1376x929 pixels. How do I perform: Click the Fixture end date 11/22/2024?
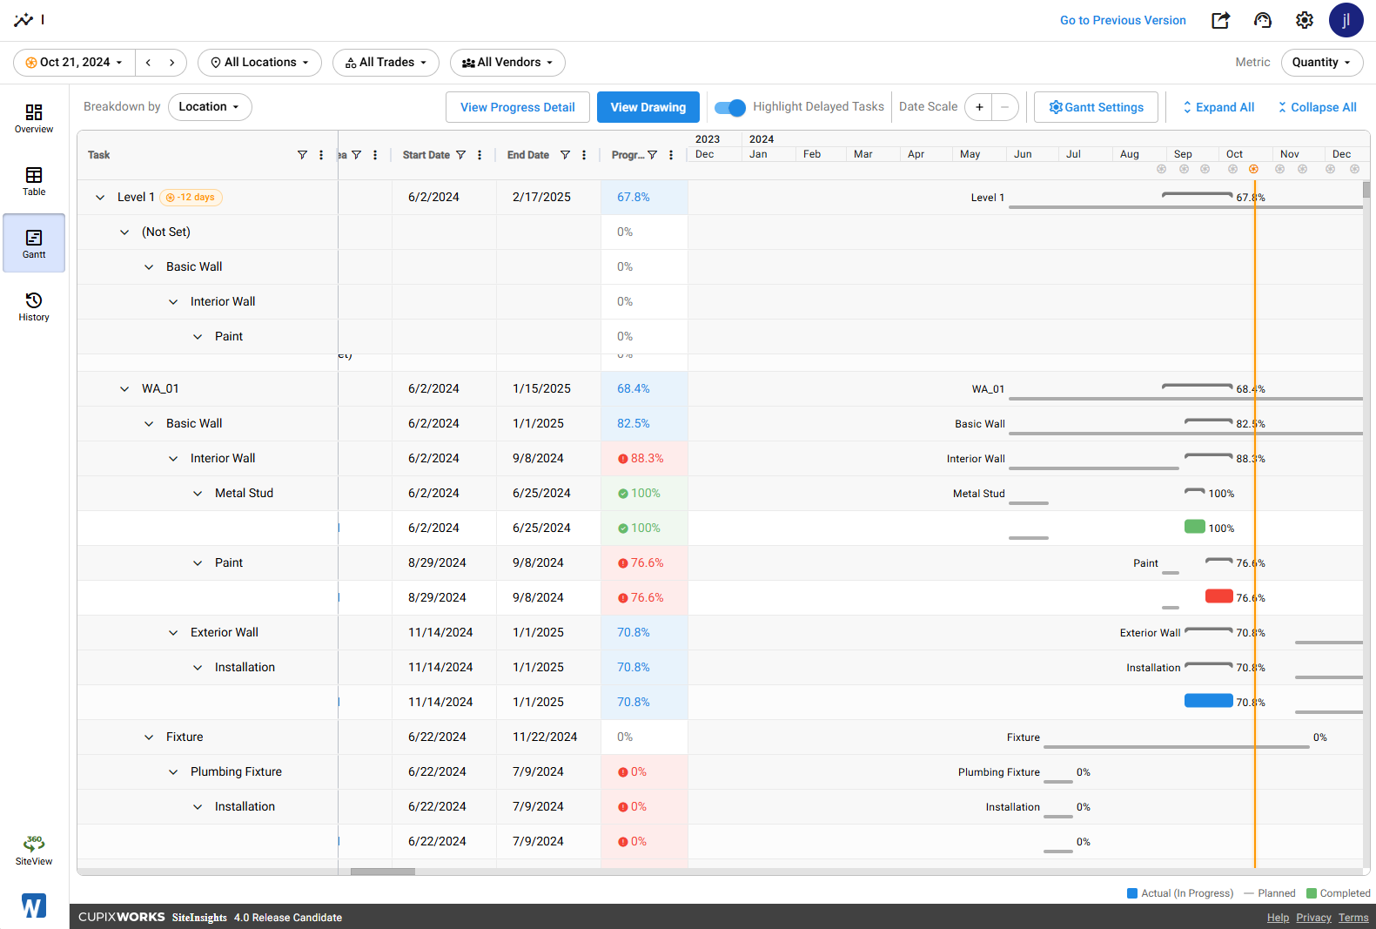coord(545,737)
